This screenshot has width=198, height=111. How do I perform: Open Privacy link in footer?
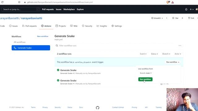45,107
